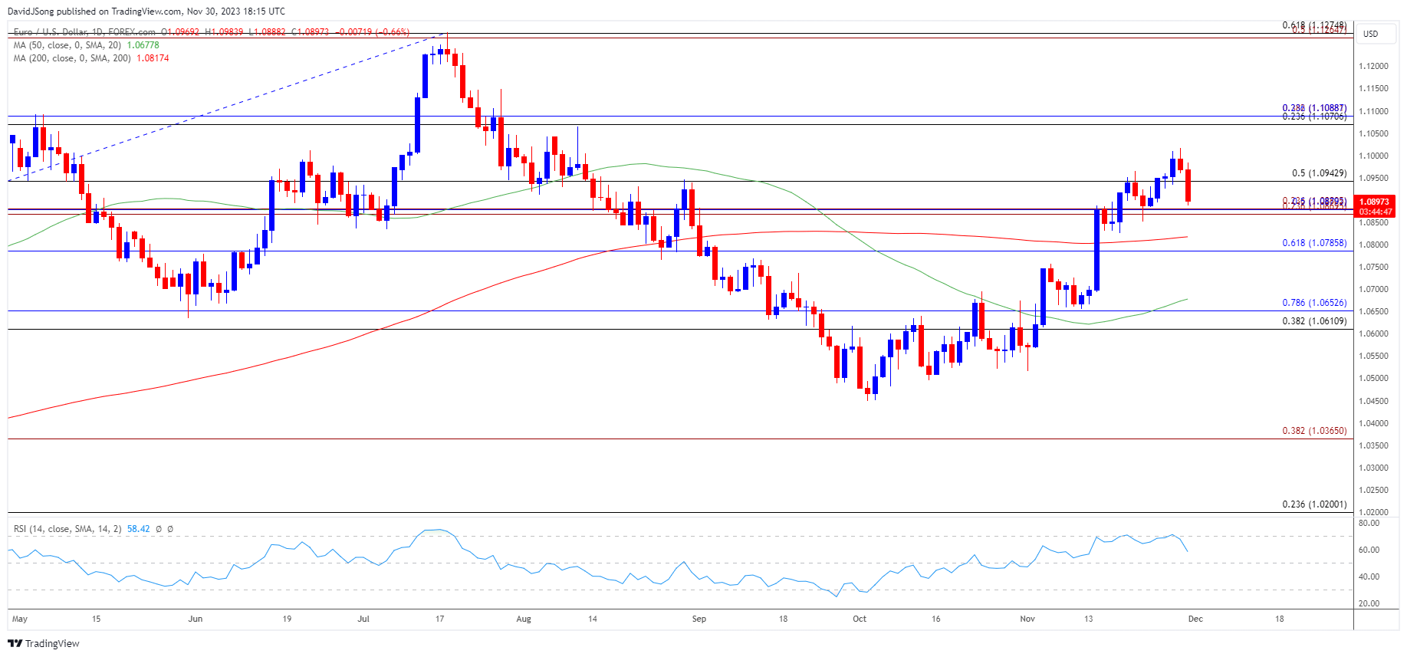
Task: Select the 0.382 (1.06109) Fibonacci label
Action: pyautogui.click(x=1314, y=321)
